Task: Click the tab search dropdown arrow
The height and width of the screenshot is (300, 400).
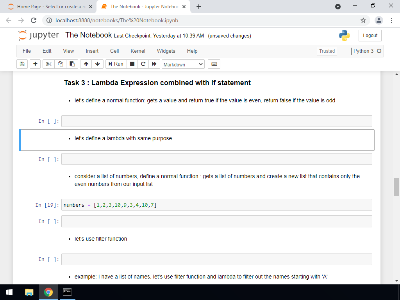Action: [338, 7]
